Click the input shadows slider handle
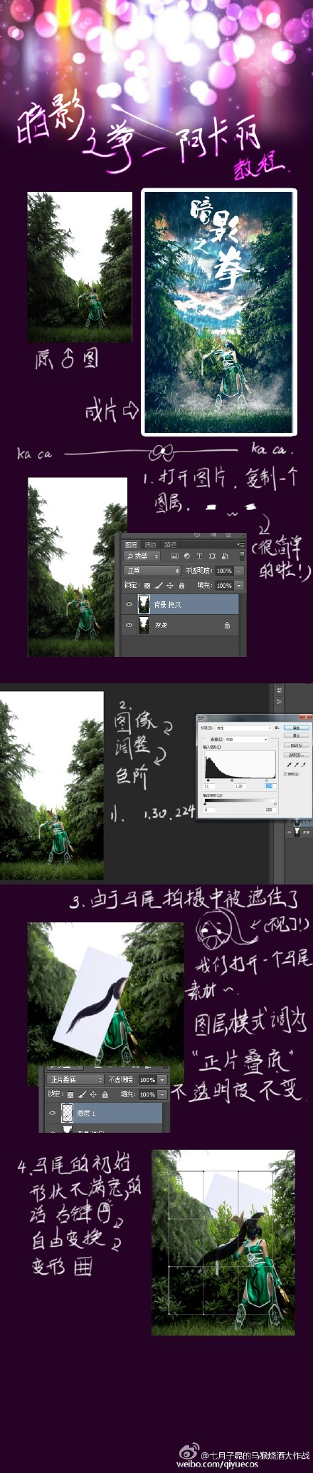The width and height of the screenshot is (313, 1473). (x=208, y=780)
